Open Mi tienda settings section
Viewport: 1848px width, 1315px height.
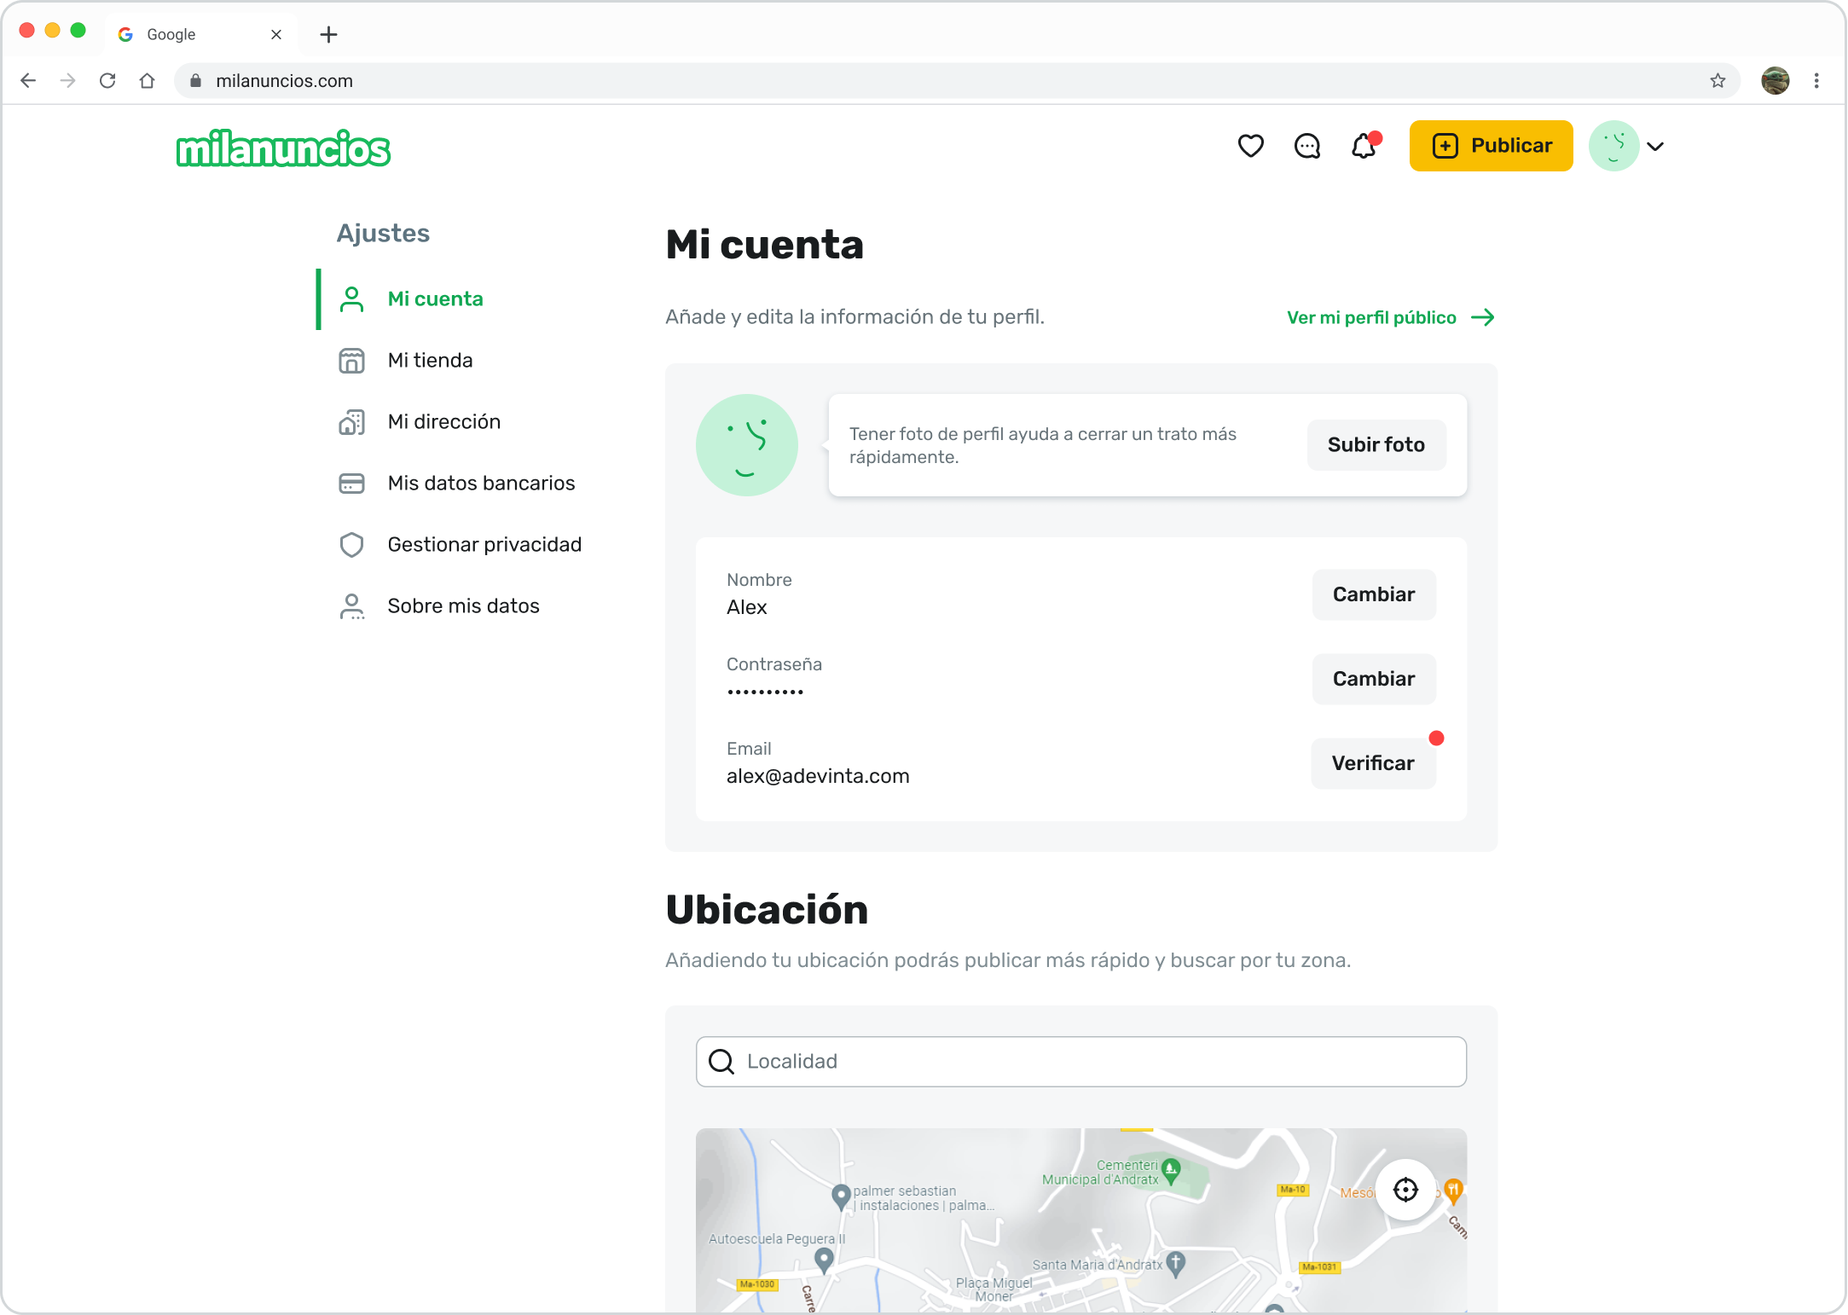(x=429, y=360)
